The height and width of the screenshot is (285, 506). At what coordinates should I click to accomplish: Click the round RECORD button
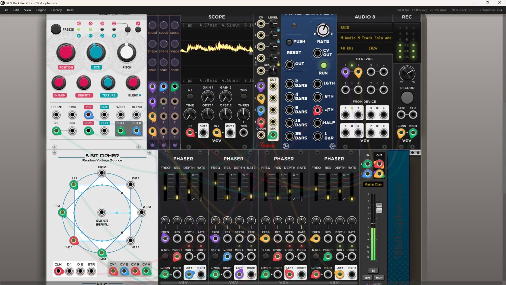tap(407, 98)
